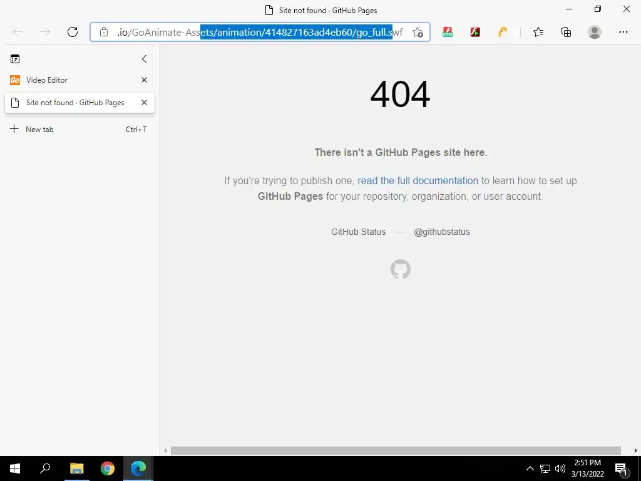
Task: Select the Site not found tab
Action: (79, 103)
